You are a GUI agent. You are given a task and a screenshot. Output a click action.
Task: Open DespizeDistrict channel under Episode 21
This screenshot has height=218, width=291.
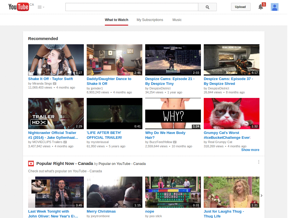(160, 89)
